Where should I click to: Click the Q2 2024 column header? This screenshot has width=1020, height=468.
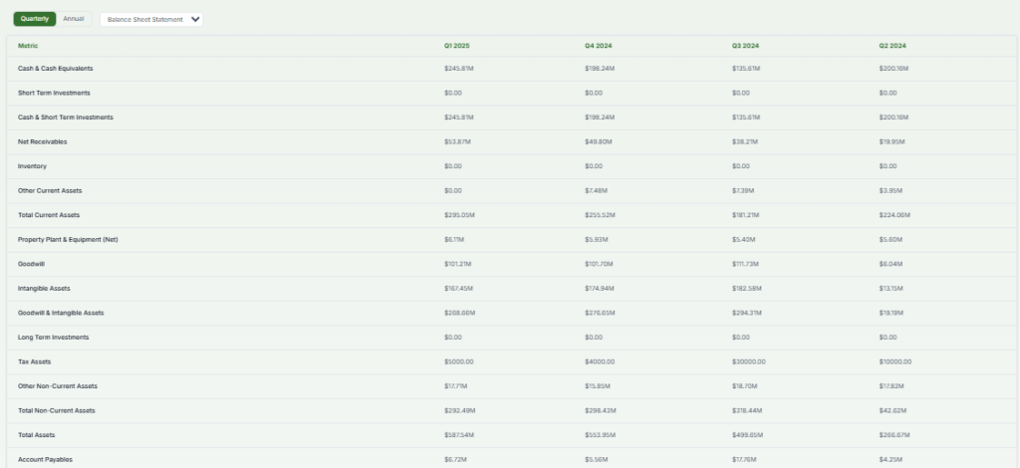pyautogui.click(x=892, y=46)
